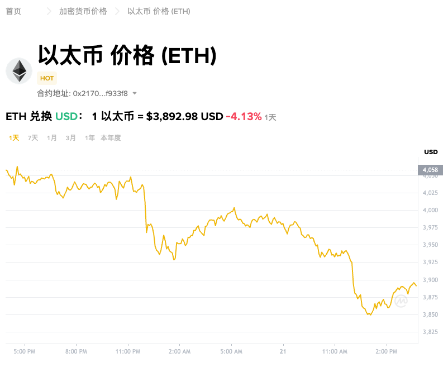This screenshot has height=372, width=448.
Task: Click the highlighted 4,058 price marker
Action: 431,169
